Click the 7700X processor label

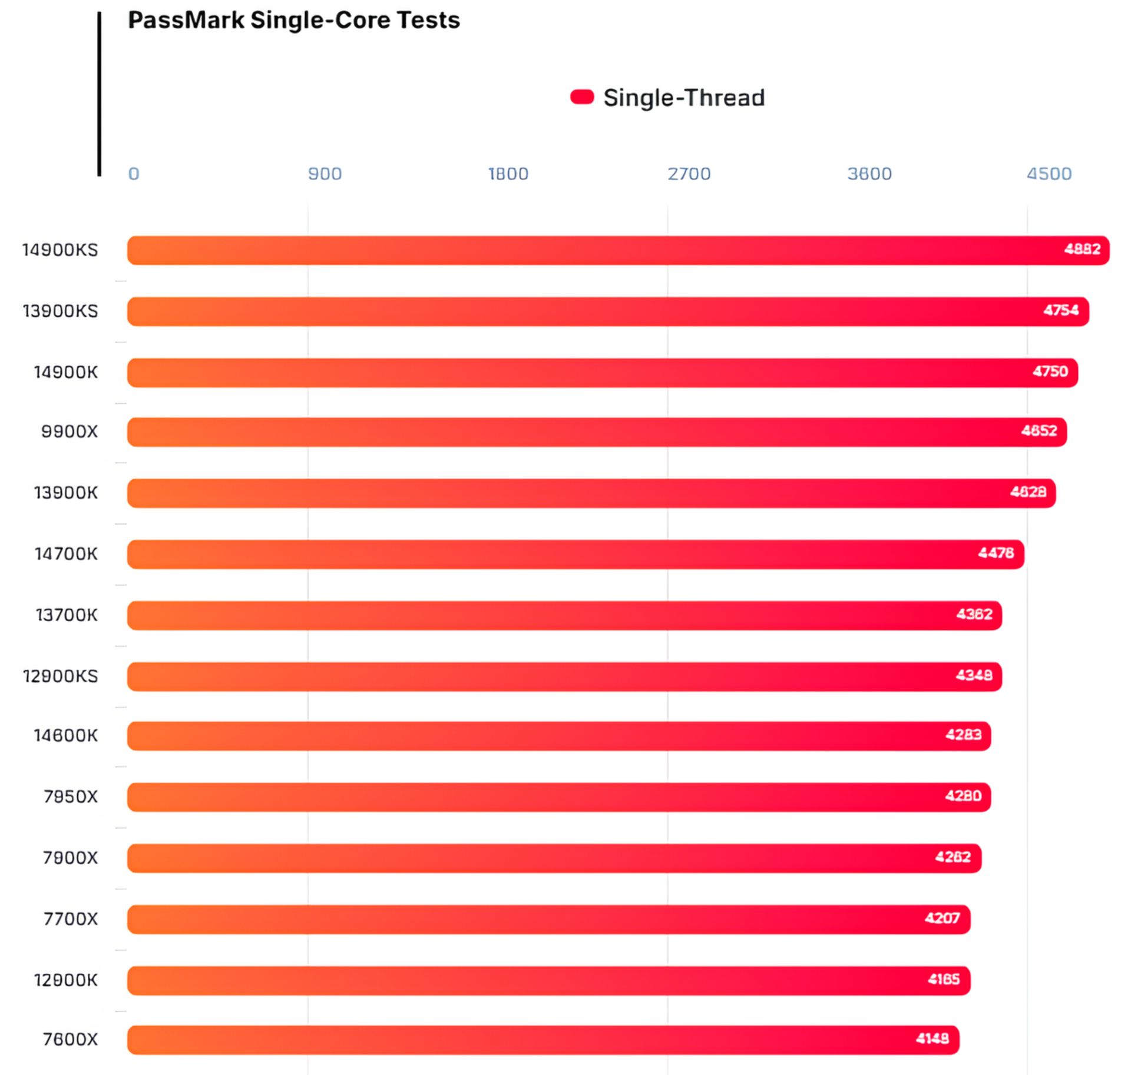71,919
